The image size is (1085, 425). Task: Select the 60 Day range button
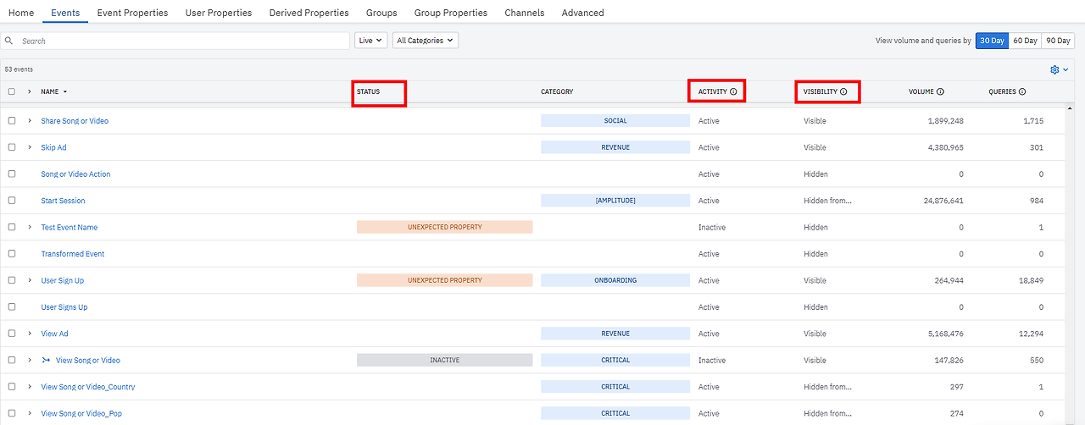pyautogui.click(x=1025, y=41)
